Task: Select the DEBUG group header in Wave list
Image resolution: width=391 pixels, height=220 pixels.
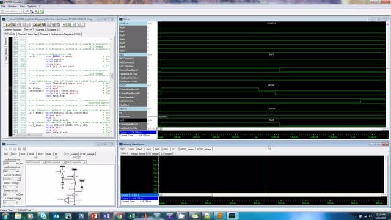Action: [x=133, y=109]
